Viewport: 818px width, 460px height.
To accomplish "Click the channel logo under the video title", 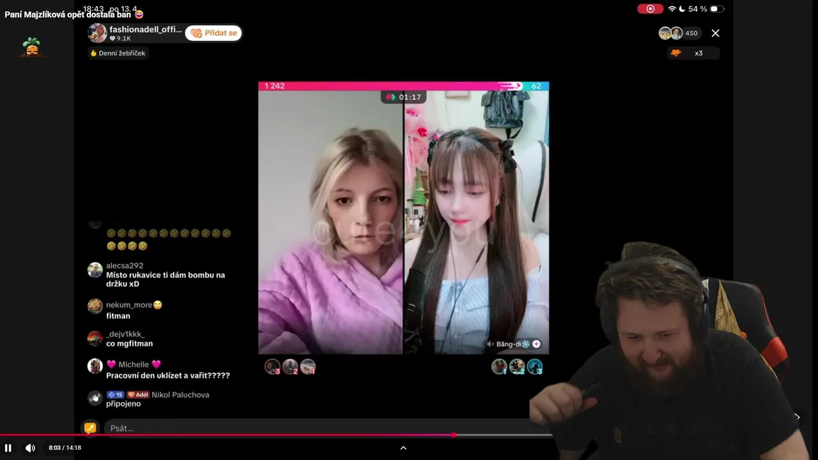I will point(31,47).
